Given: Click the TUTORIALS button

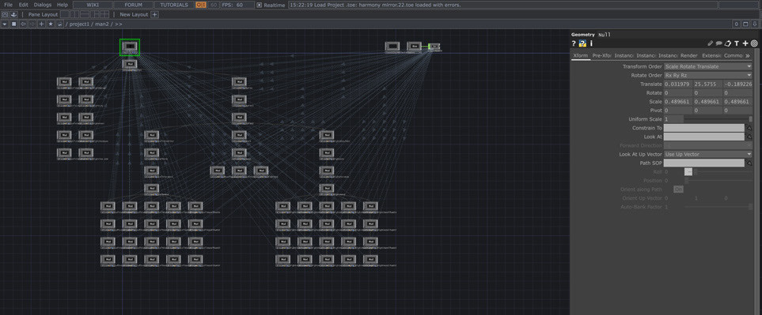Looking at the screenshot, I should 174,5.
